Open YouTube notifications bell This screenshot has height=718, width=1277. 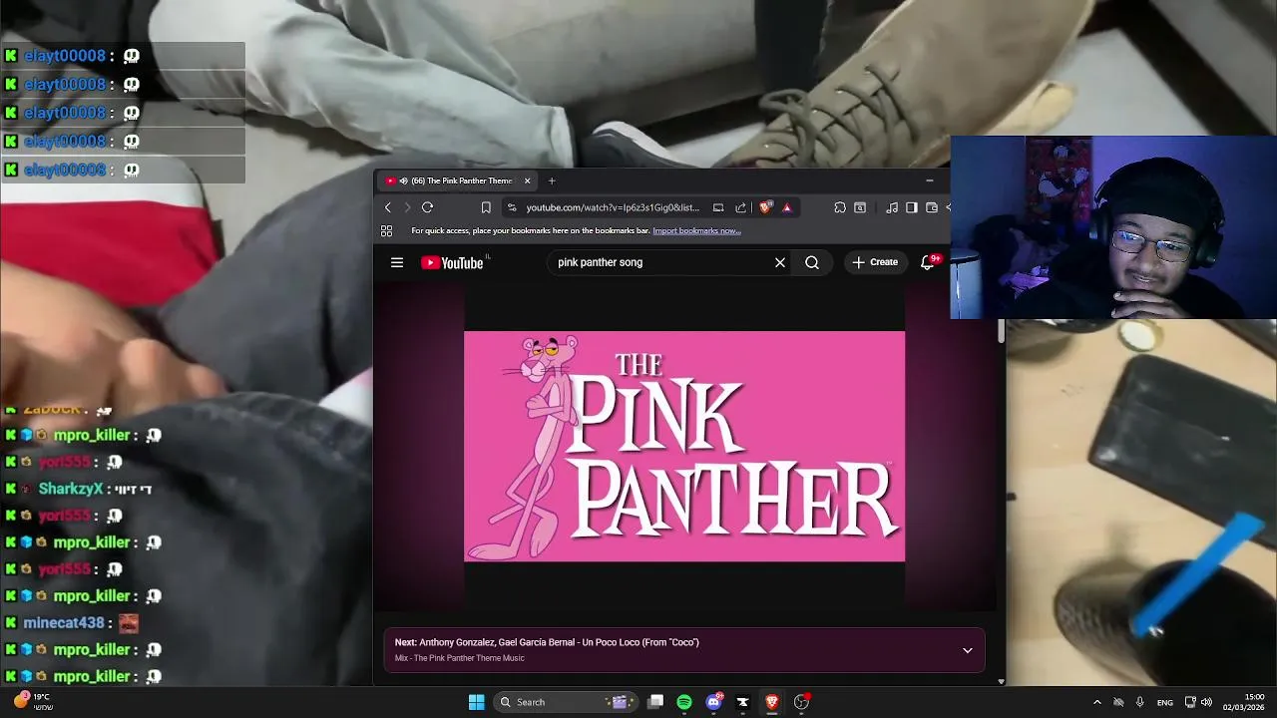click(x=928, y=262)
